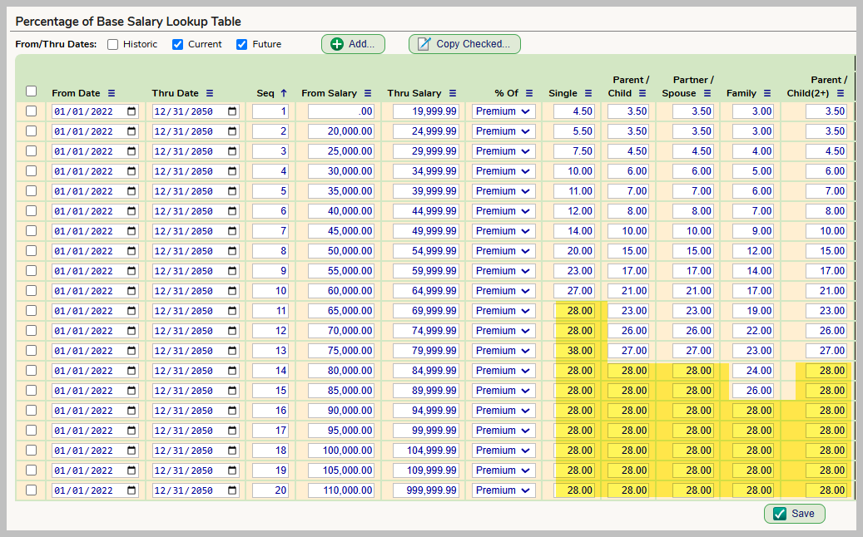The width and height of the screenshot is (863, 537).
Task: Select the From Salary field showing 50,000.00
Action: pos(341,251)
